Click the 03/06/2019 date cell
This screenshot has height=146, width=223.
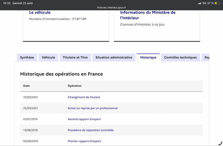31,141
